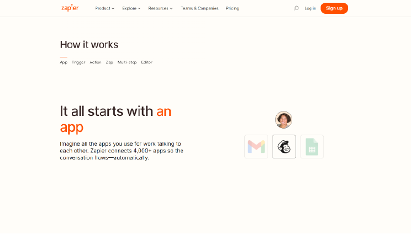Select the Gmail app icon
Viewport: 411px width, 234px height.
point(256,147)
